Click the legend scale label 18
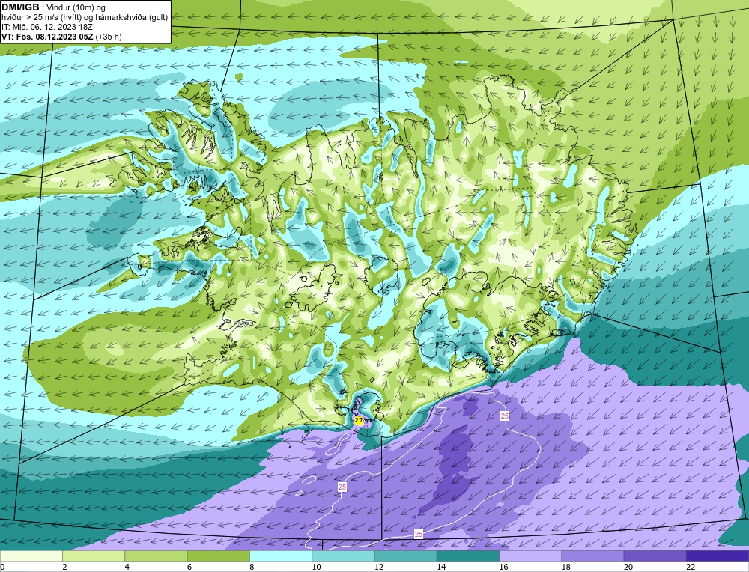 [565, 568]
